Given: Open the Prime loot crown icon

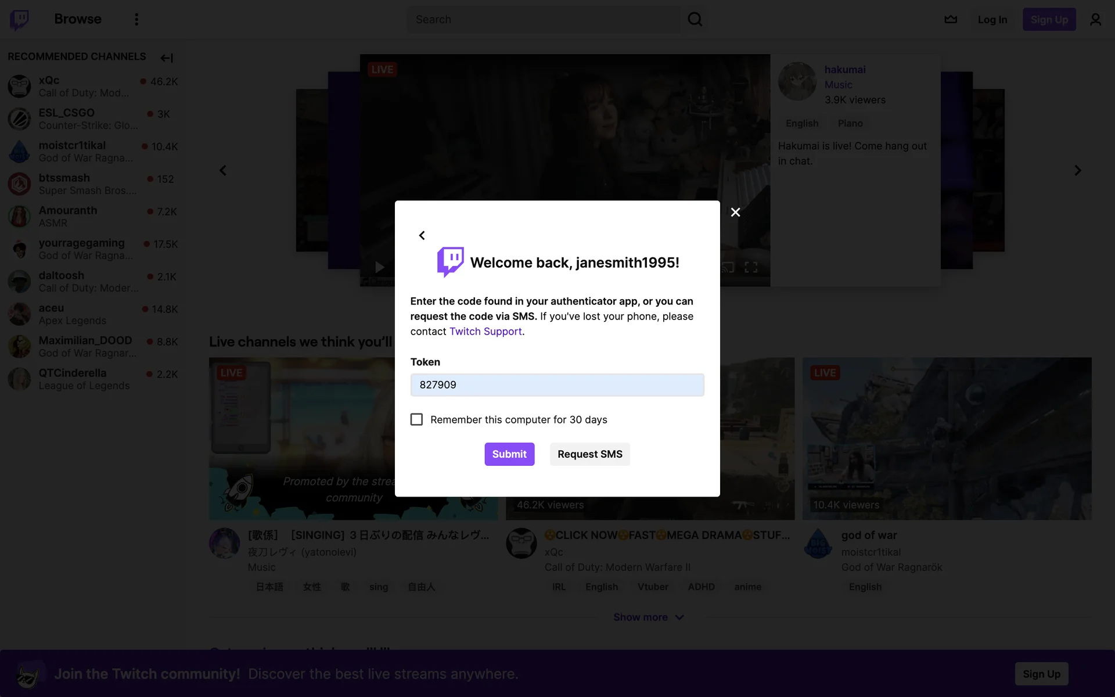Looking at the screenshot, I should (x=951, y=19).
